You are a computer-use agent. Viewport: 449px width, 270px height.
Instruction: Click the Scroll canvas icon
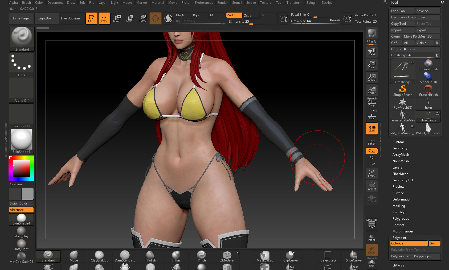point(372,52)
